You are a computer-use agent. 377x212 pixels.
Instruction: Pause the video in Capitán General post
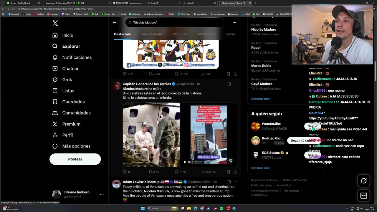(x=185, y=162)
